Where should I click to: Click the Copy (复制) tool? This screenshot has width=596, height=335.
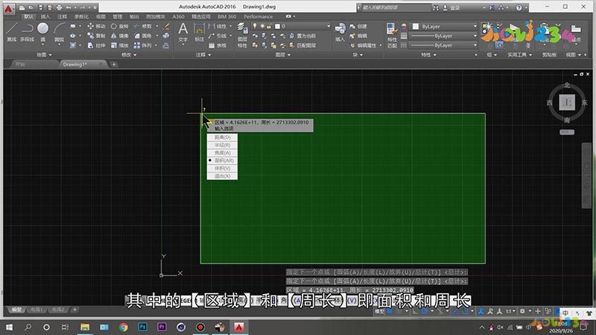96,36
